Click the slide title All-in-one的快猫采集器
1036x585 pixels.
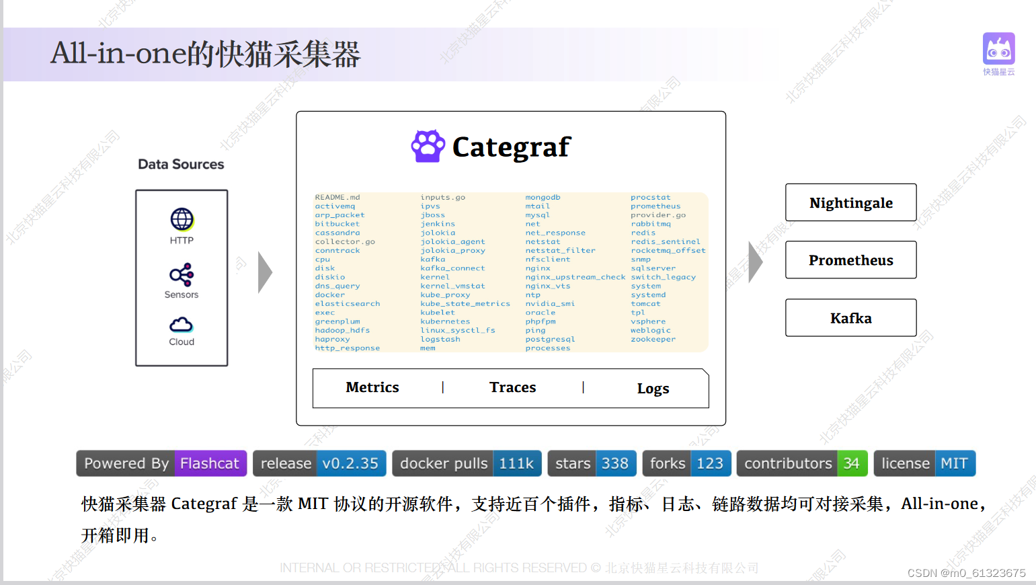(x=206, y=54)
